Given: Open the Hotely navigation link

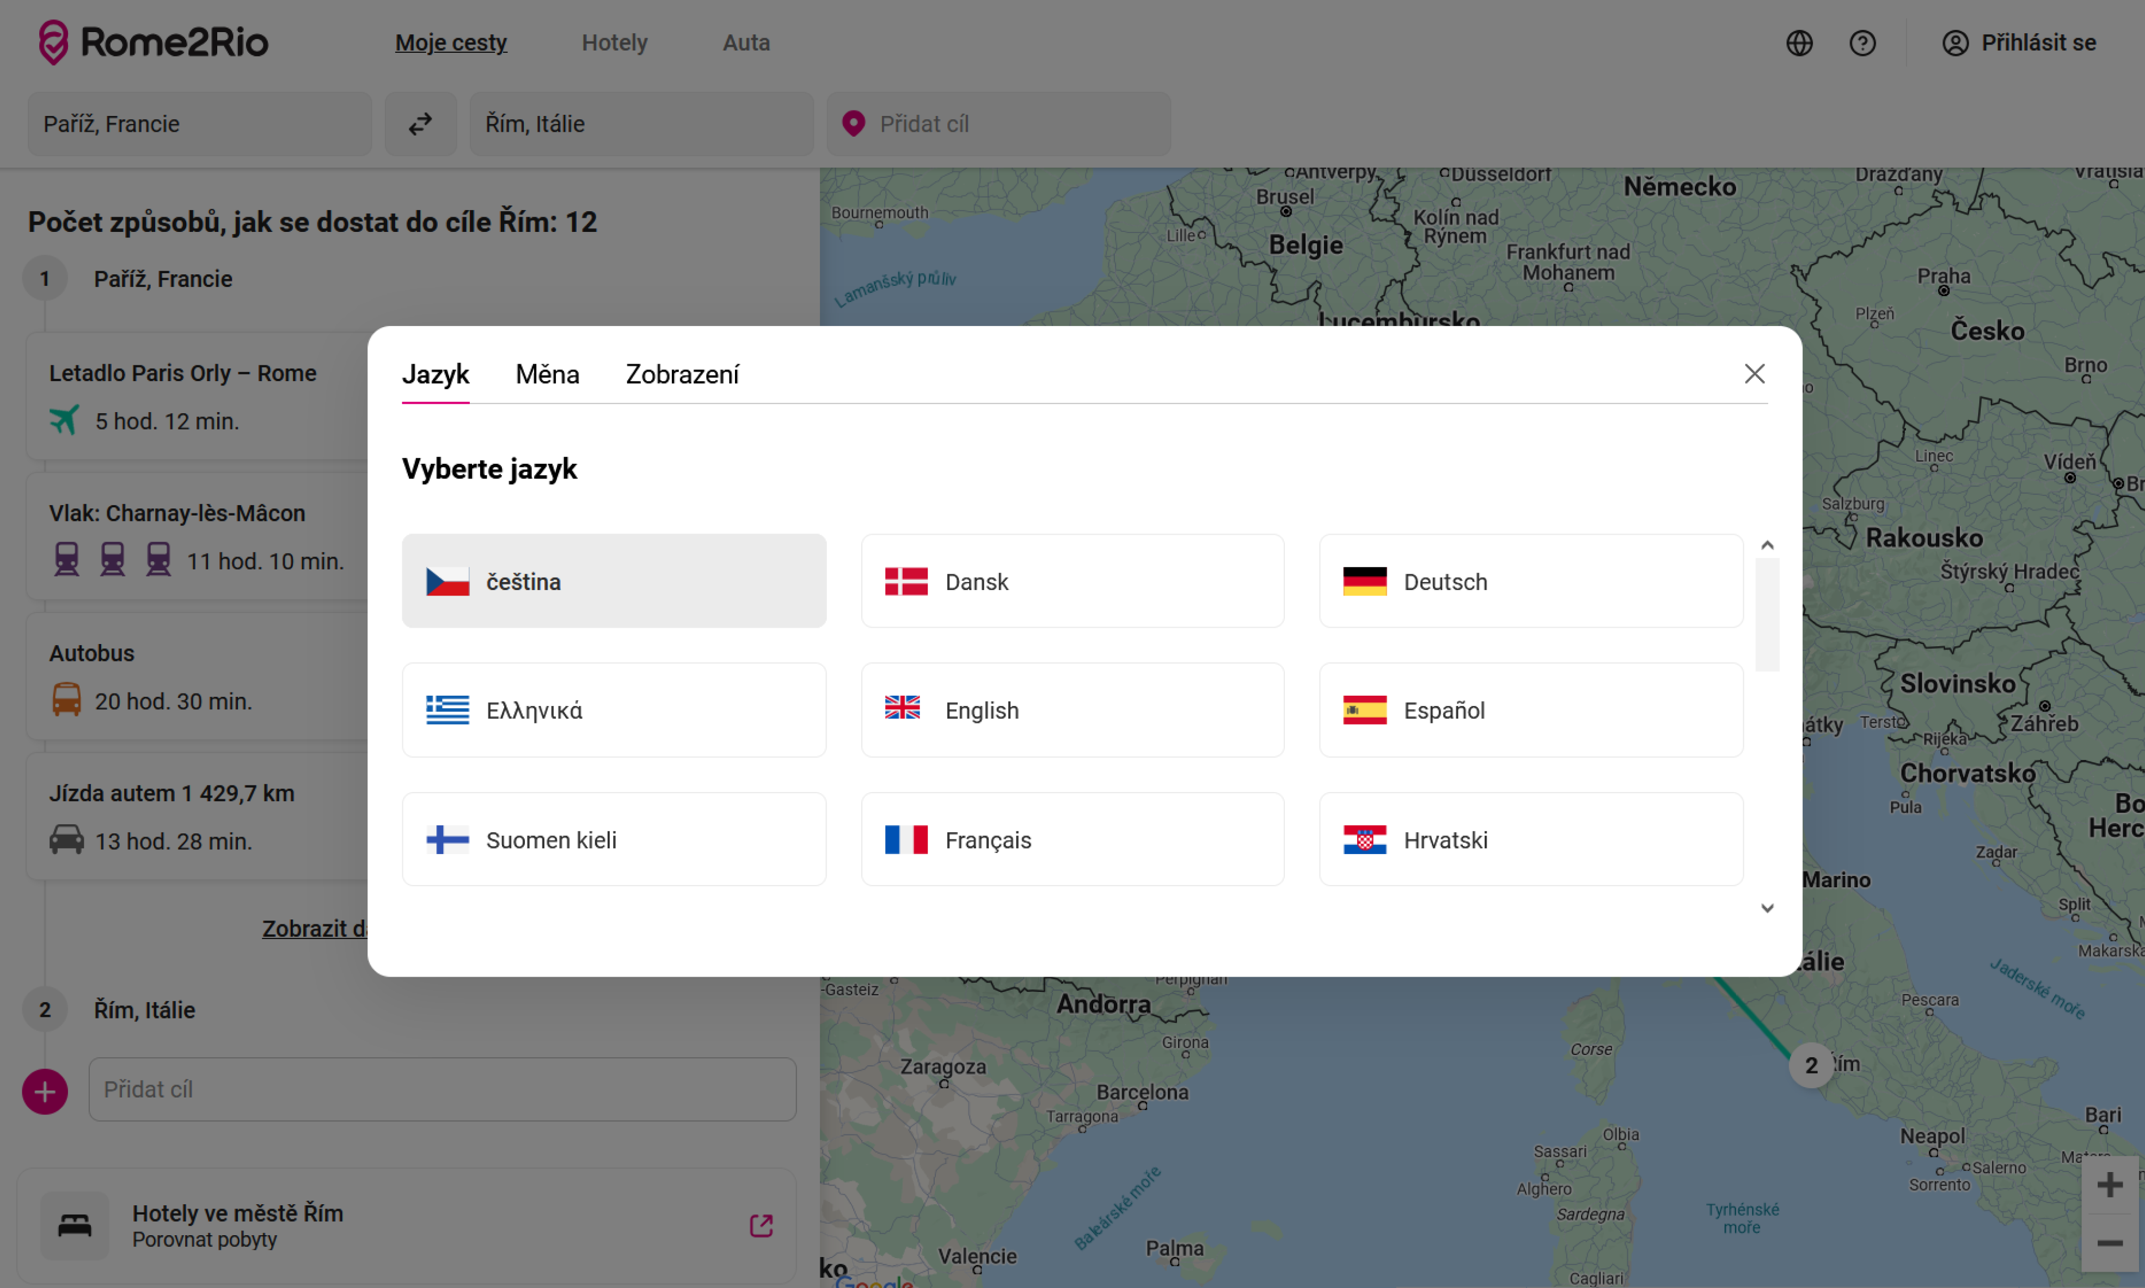Looking at the screenshot, I should (614, 42).
